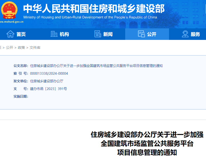Viewport: 206px width, 157px height.
Task: Open 文件库 breadcrumb link
Action: click(35, 48)
